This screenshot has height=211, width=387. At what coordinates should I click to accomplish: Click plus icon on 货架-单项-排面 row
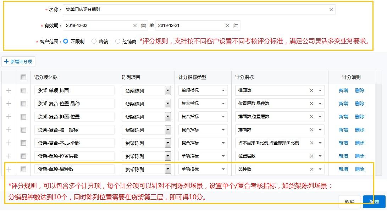pyautogui.click(x=9, y=91)
